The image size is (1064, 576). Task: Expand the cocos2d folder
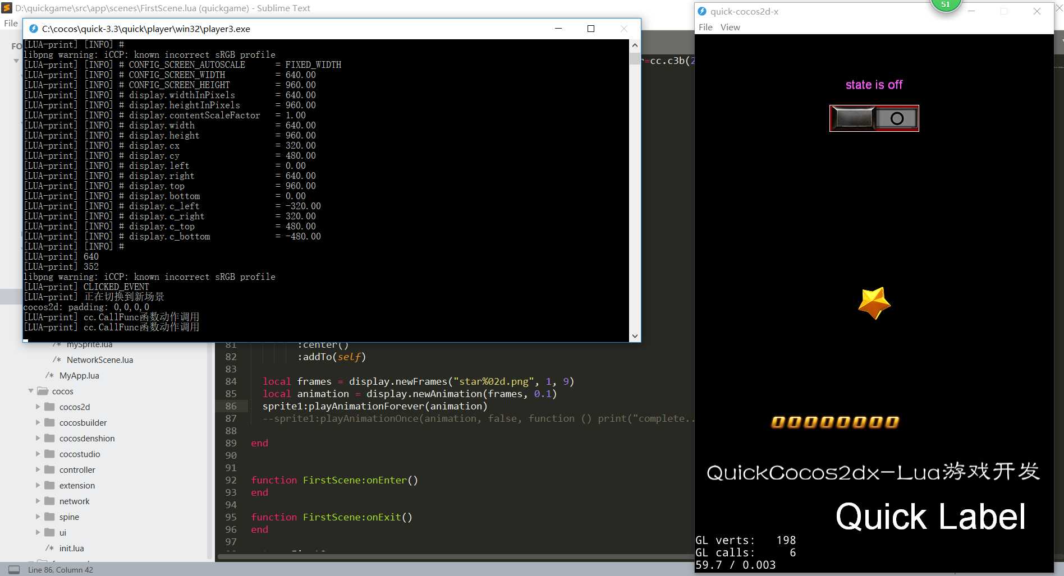coord(38,407)
